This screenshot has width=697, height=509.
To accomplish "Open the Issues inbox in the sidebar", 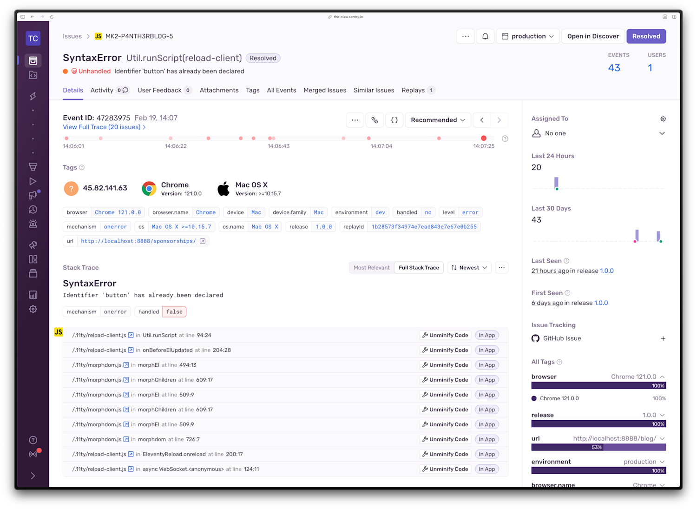I will pyautogui.click(x=33, y=60).
